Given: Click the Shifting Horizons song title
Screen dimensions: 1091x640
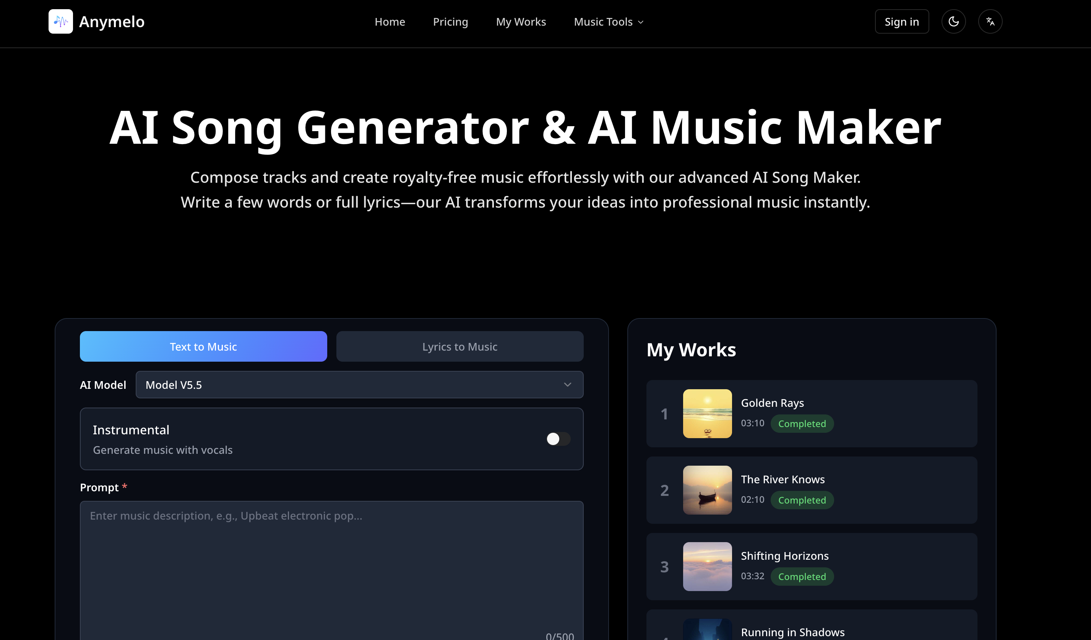Looking at the screenshot, I should [784, 556].
